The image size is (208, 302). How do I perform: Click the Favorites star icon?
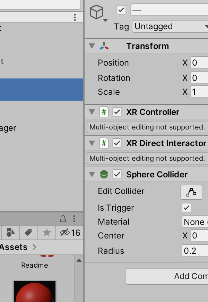(47, 233)
